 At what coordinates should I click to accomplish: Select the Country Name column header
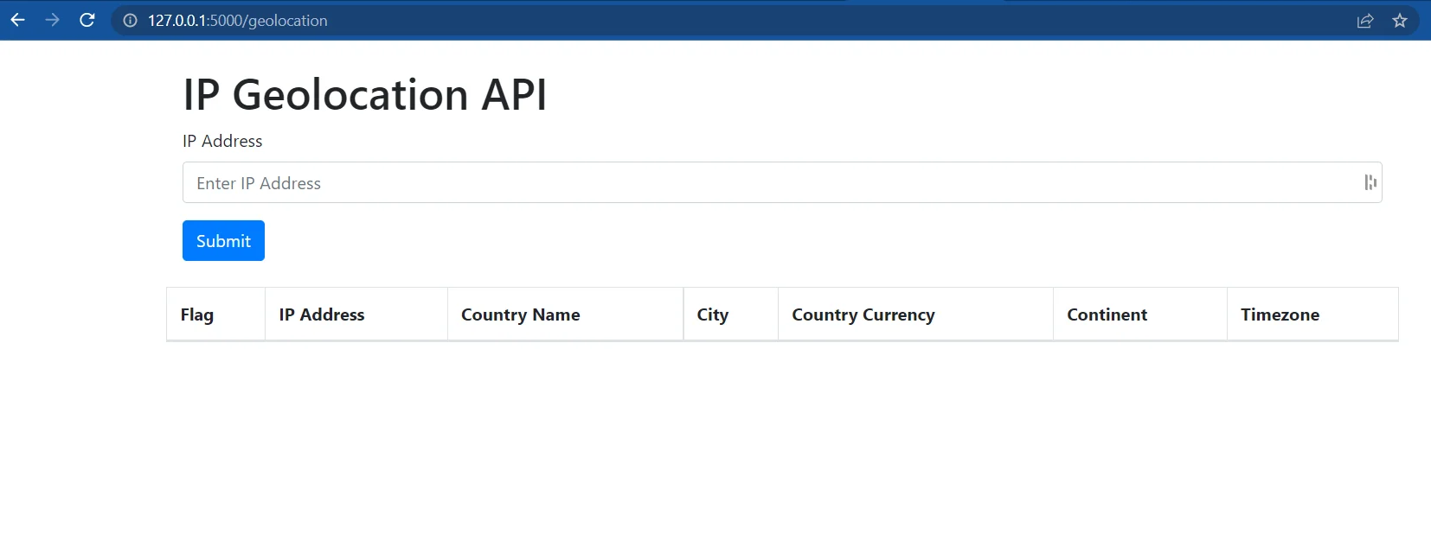pos(566,314)
